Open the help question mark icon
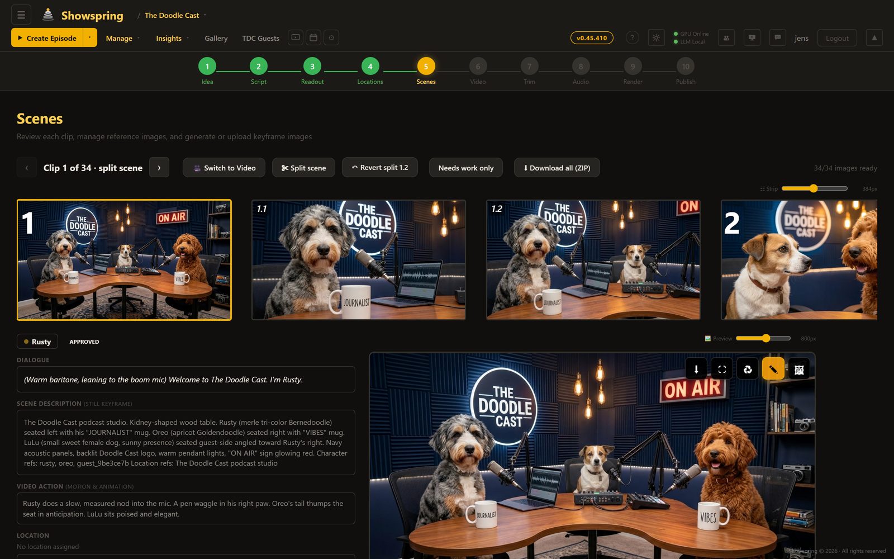The width and height of the screenshot is (894, 559). (x=632, y=37)
